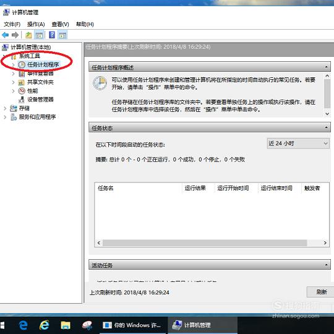The image size is (334, 334).
Task: Click the 设备管理器 tree icon
Action: coord(22,100)
